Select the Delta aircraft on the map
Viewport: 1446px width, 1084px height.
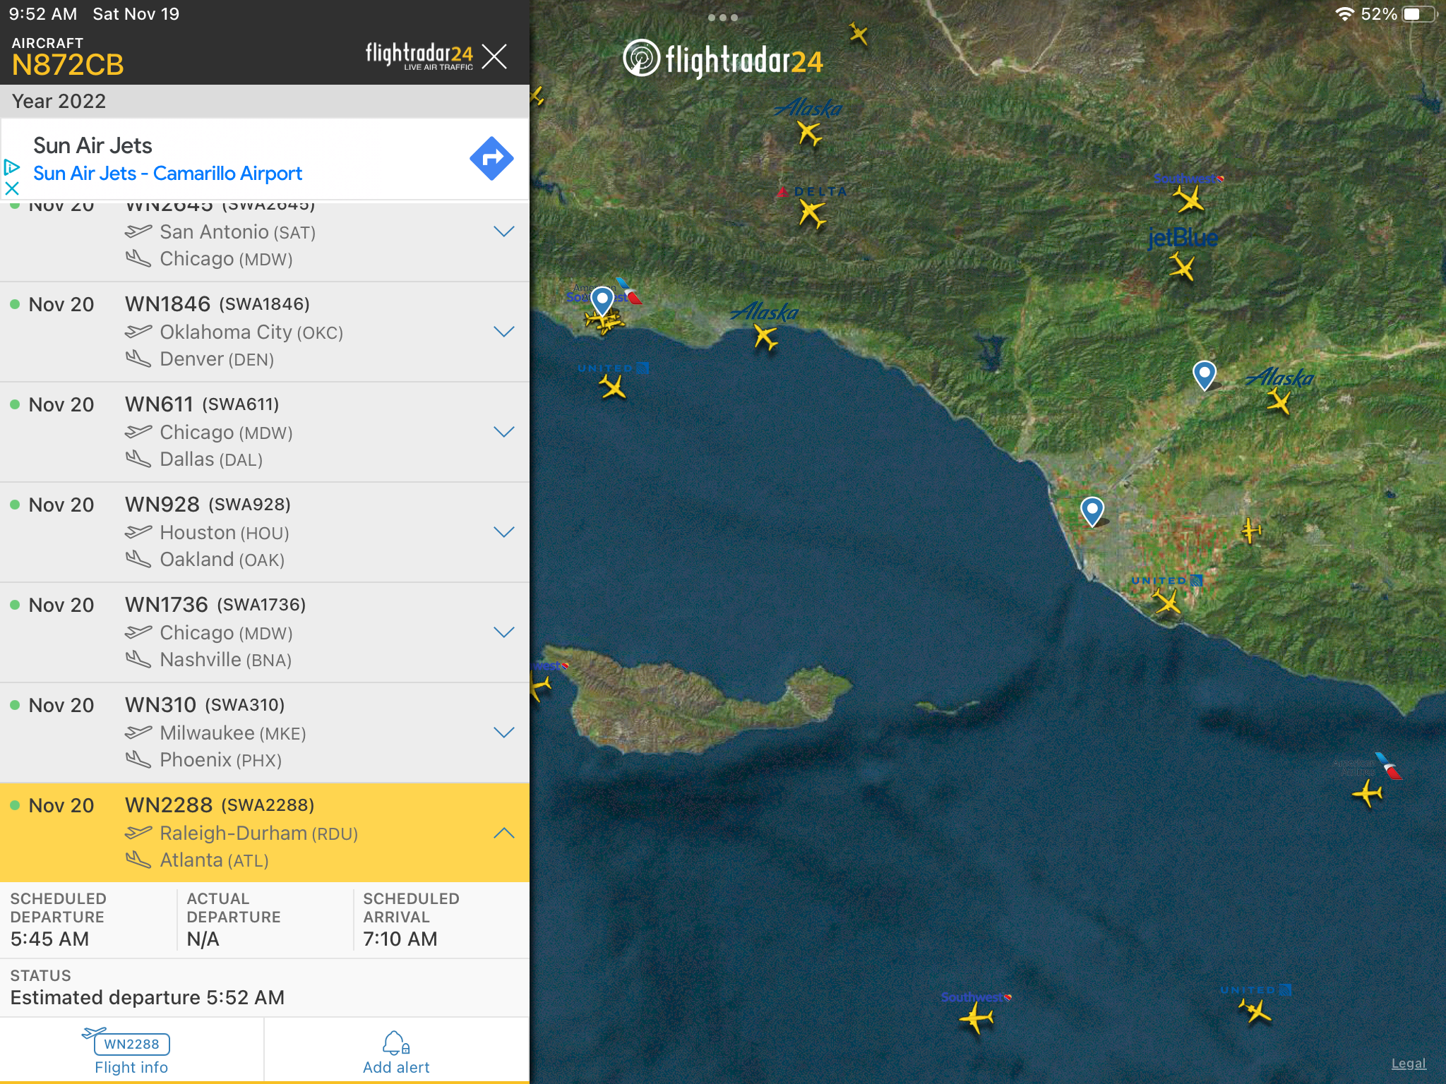(x=812, y=213)
